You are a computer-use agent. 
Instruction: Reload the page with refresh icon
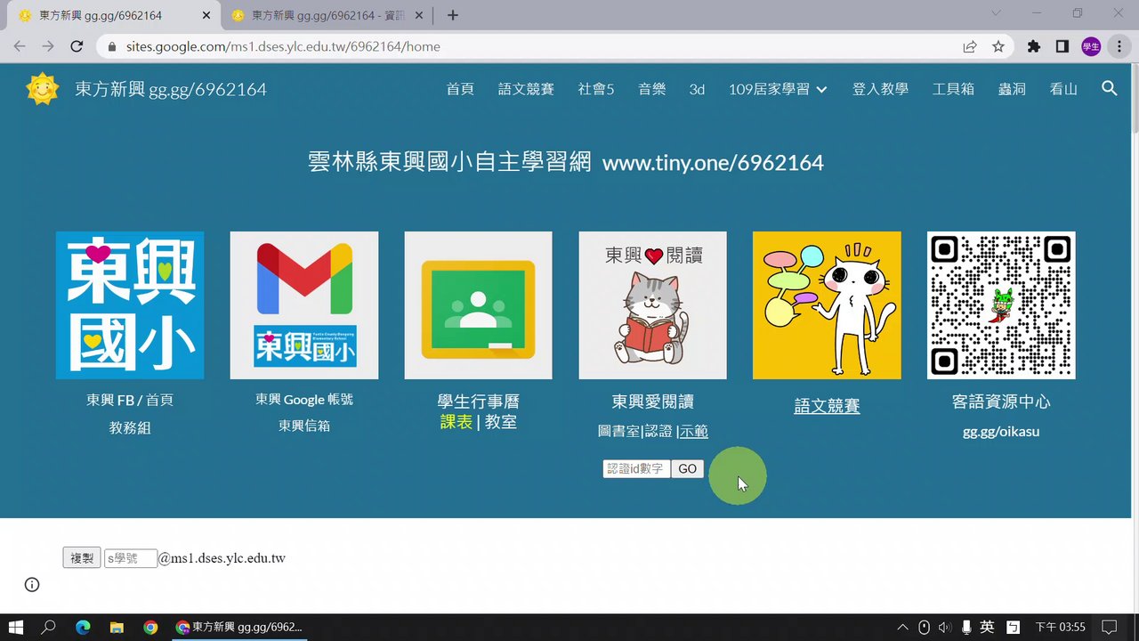click(77, 46)
